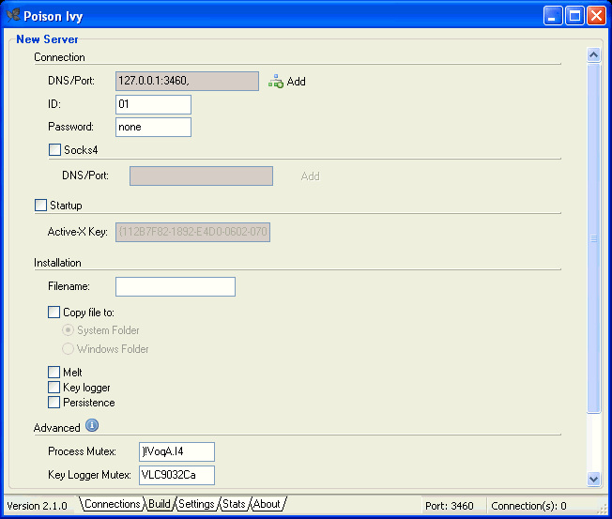The height and width of the screenshot is (519, 612).
Task: Switch to the Build tab
Action: point(160,505)
